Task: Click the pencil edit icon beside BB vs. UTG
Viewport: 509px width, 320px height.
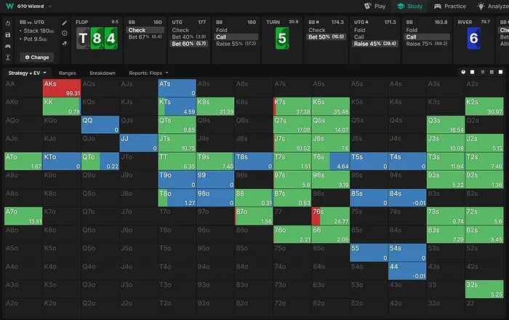Action: (65, 23)
